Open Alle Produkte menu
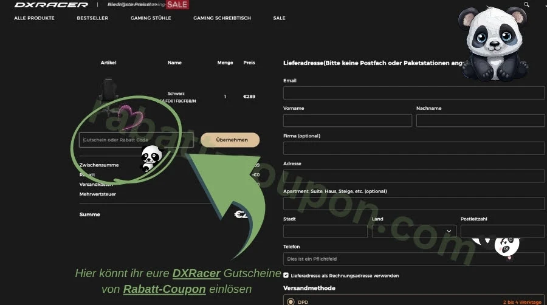The image size is (547, 305). click(34, 18)
